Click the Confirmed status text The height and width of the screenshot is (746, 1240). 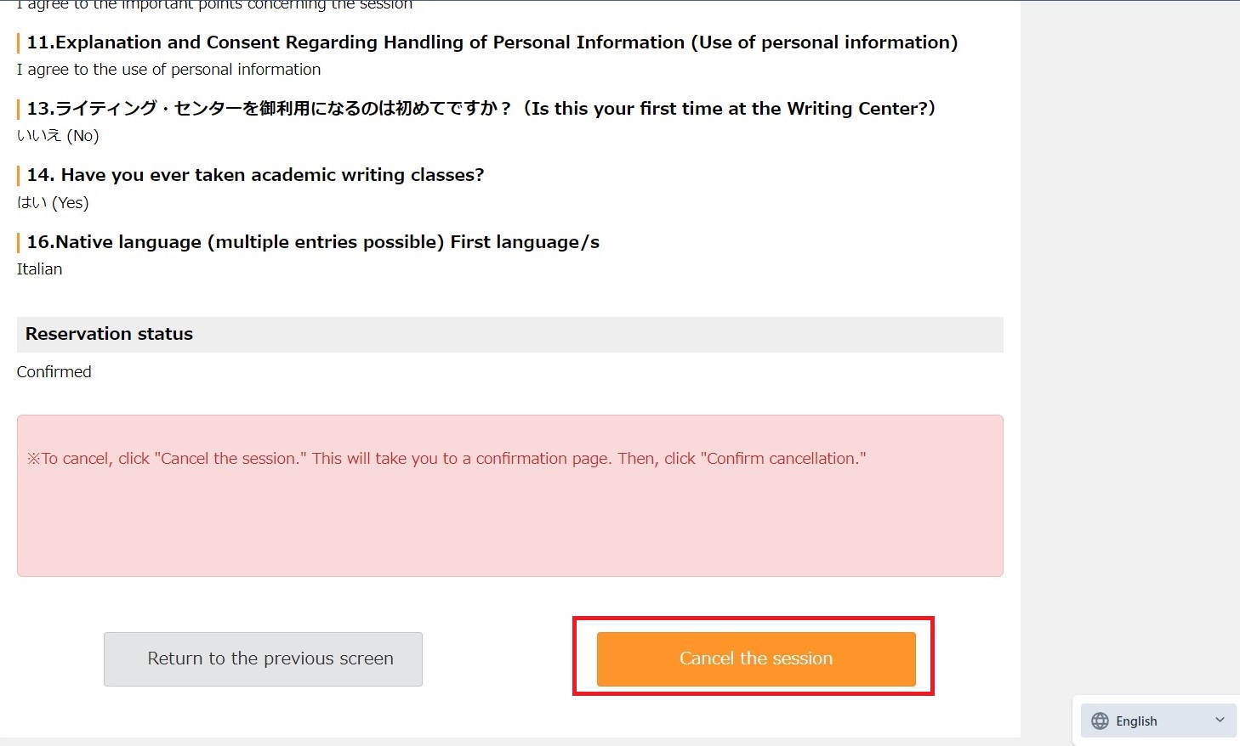pyautogui.click(x=54, y=371)
